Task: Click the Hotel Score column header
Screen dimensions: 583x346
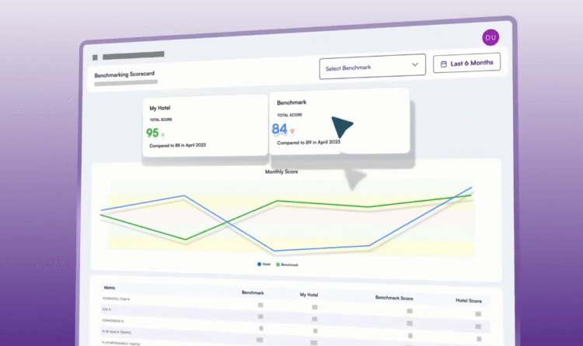Action: [469, 300]
